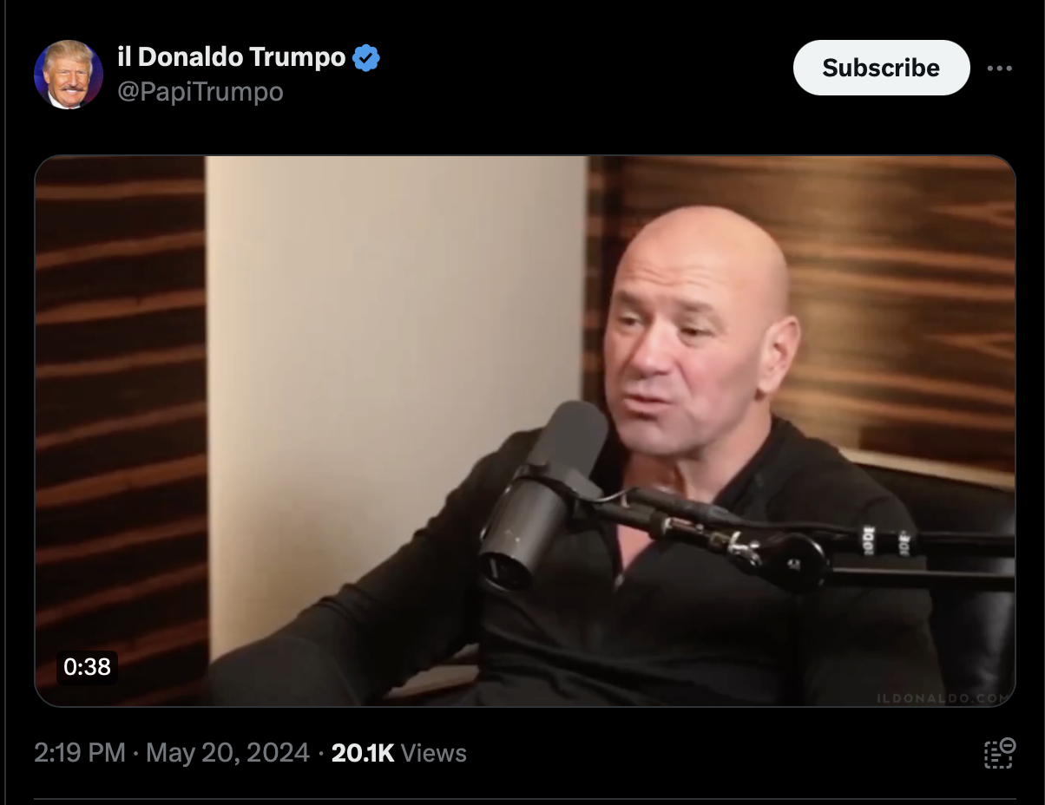The height and width of the screenshot is (805, 1045).
Task: Click the 2:19 PM post time
Action: point(80,753)
